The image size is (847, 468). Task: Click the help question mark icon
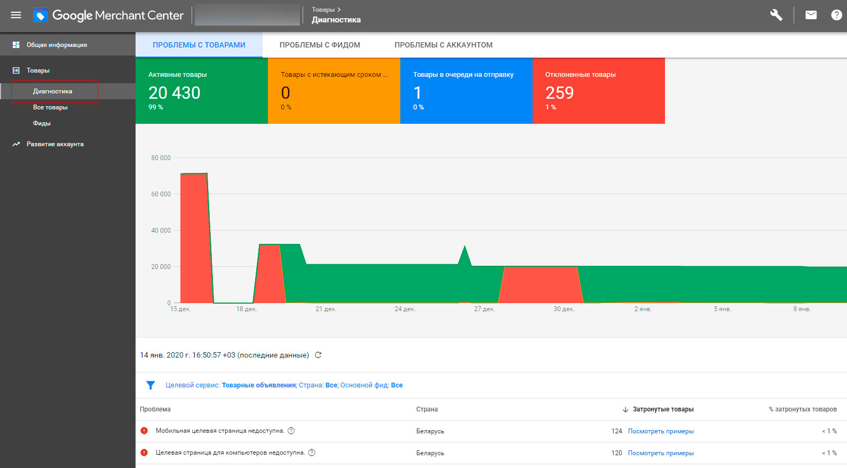[836, 15]
